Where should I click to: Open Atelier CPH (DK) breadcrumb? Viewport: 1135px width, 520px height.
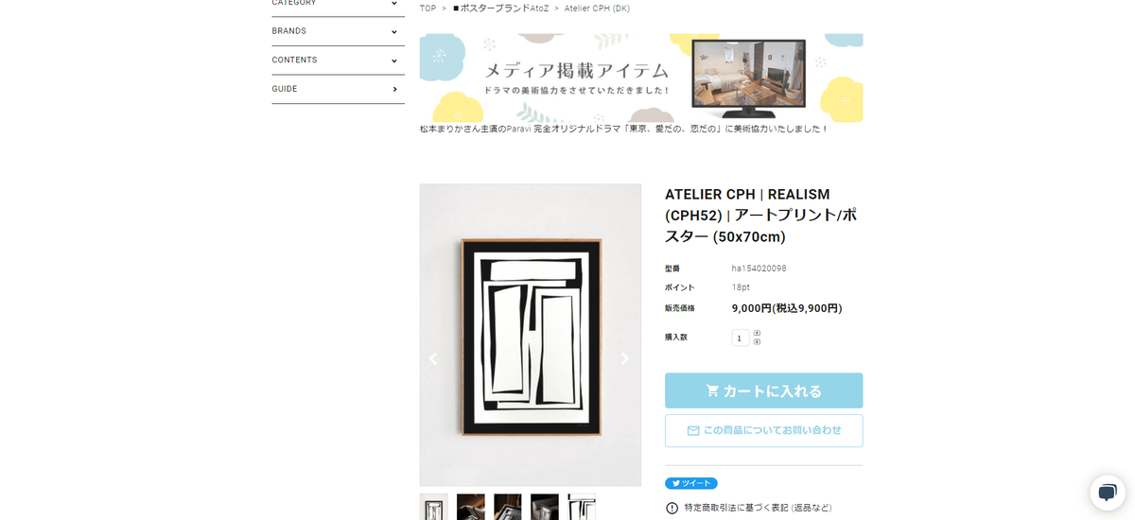coord(597,9)
